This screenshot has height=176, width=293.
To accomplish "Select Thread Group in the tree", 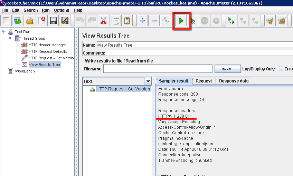I will (34, 38).
